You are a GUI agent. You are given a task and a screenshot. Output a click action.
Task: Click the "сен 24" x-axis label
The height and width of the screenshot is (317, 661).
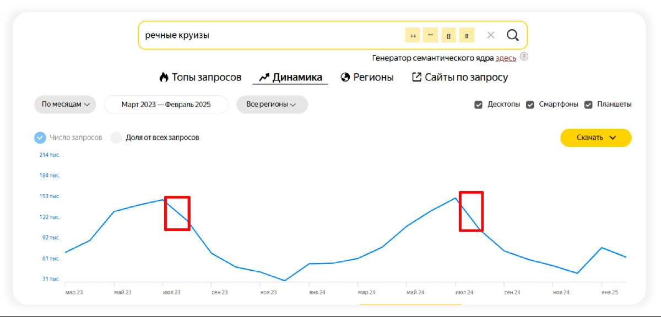point(512,292)
